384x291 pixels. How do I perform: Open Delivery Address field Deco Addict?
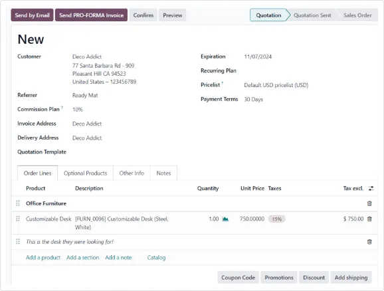pos(87,138)
